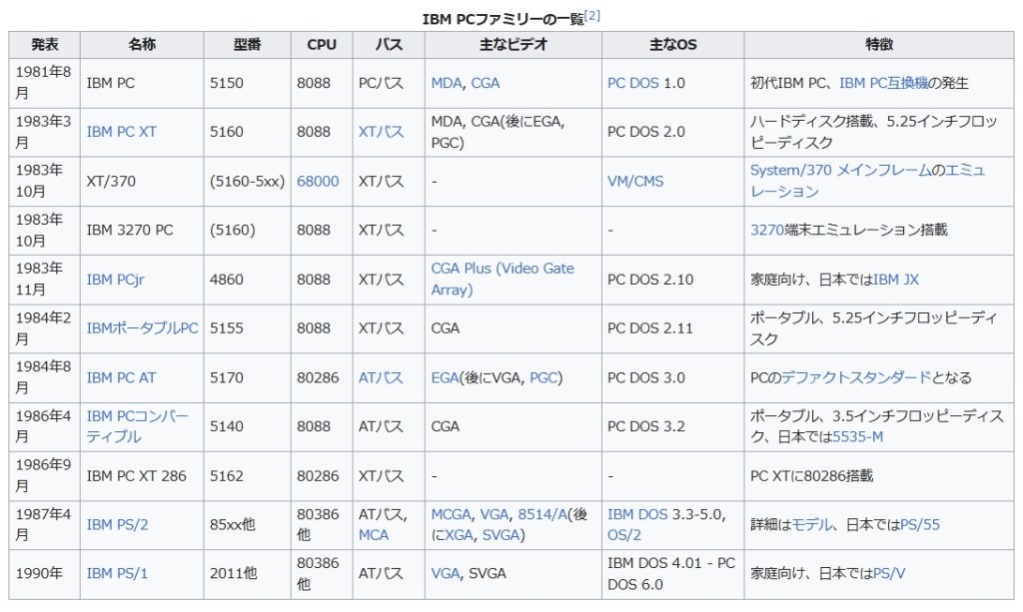Viewport: 1023px width, 612px height.
Task: Click the 発表 column header
Action: [x=45, y=45]
